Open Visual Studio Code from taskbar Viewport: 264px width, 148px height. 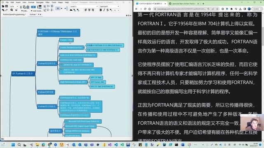click(116, 145)
